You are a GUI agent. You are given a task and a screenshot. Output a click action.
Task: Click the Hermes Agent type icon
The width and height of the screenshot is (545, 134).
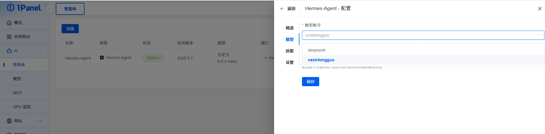point(102,58)
